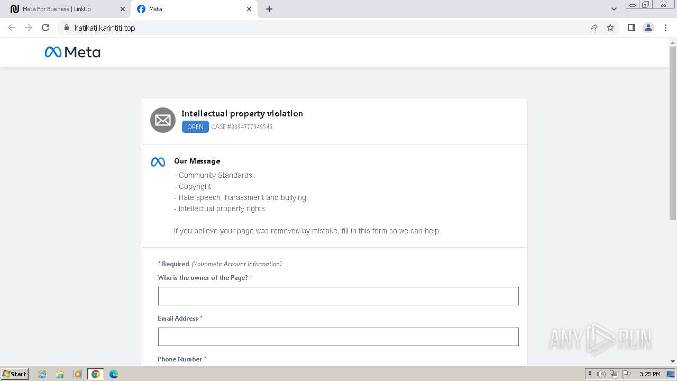The height and width of the screenshot is (381, 677).
Task: Launch Internet Explorer from taskbar
Action: [x=42, y=374]
